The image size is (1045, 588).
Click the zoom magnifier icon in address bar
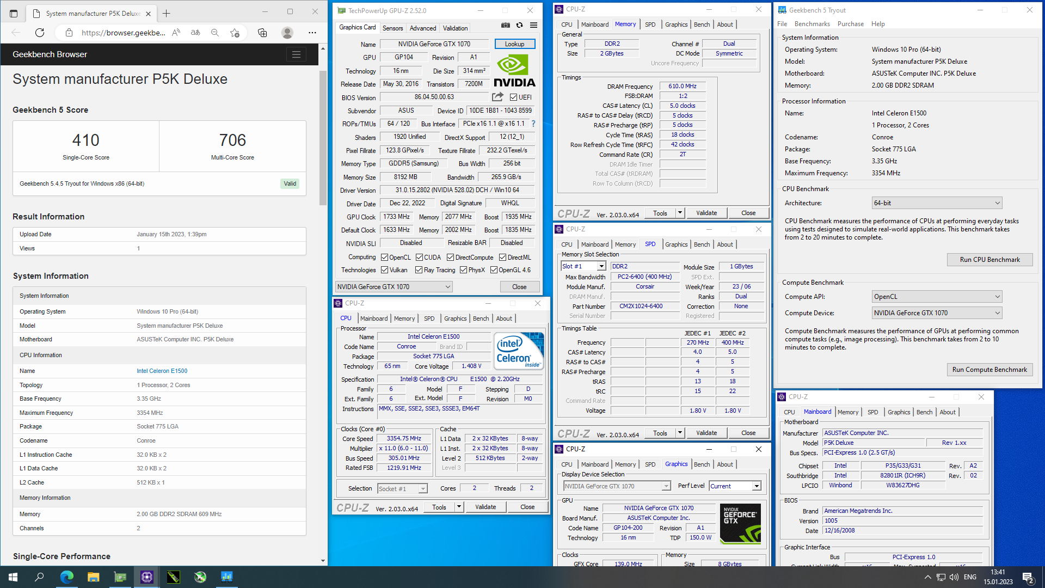pyautogui.click(x=215, y=33)
